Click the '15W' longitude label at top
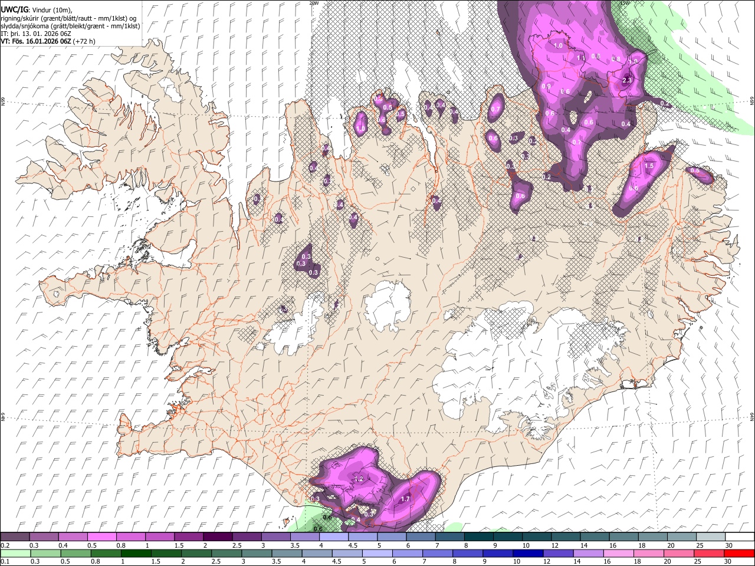Viewport: 755px width, 566px height. (625, 3)
